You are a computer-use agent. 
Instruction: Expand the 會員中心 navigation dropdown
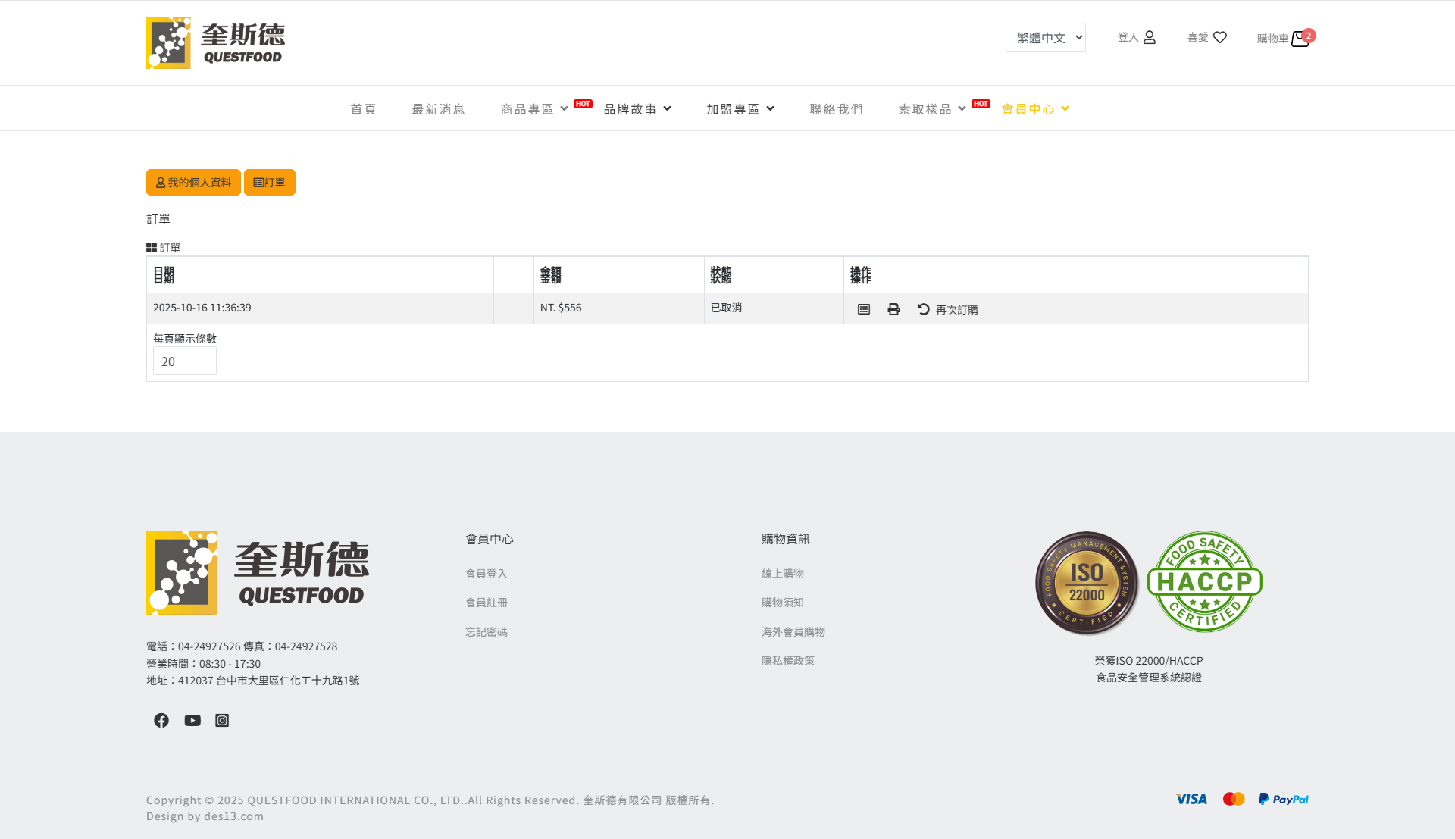click(x=1035, y=109)
